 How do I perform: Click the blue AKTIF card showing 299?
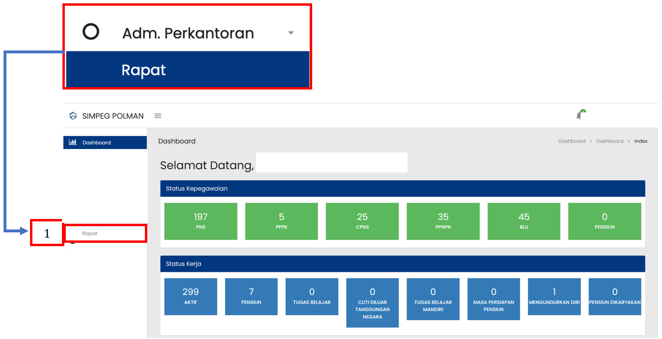click(x=191, y=297)
